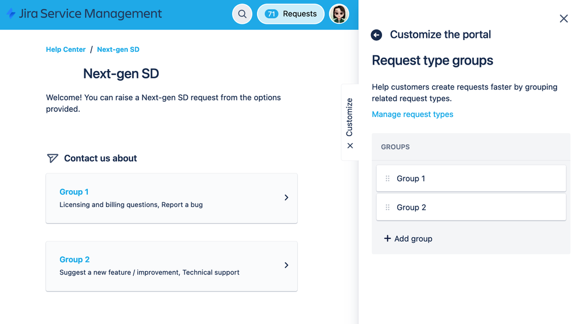Click the Group 1 portal card title

pyautogui.click(x=74, y=191)
